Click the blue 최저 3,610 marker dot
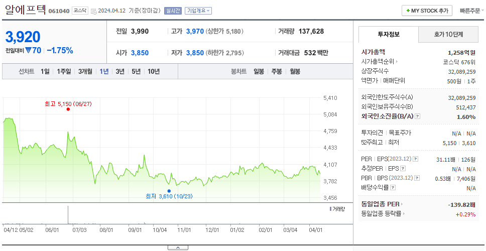 [169, 191]
